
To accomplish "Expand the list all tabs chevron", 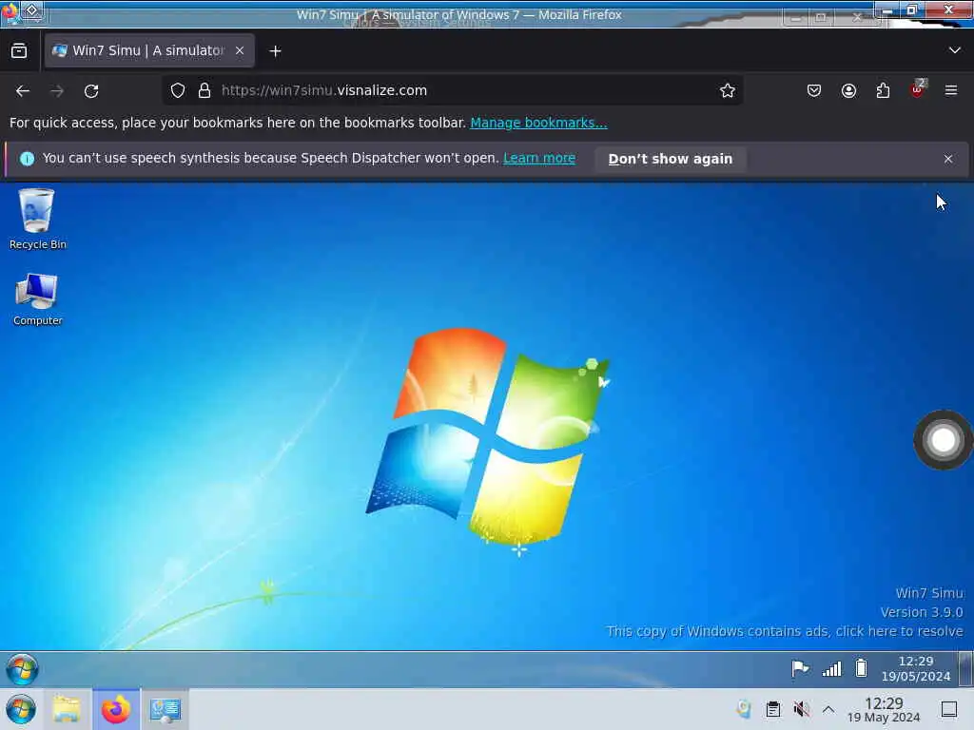I will coord(955,50).
